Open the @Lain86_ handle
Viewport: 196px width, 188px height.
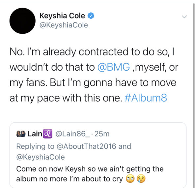[72, 134]
